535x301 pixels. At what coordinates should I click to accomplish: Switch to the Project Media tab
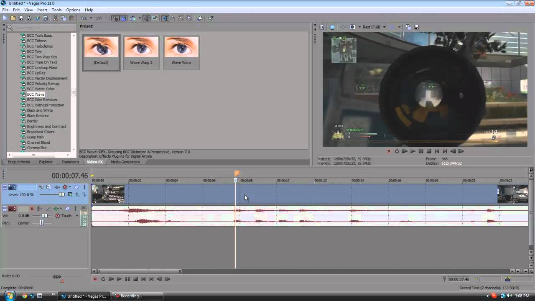coord(19,162)
